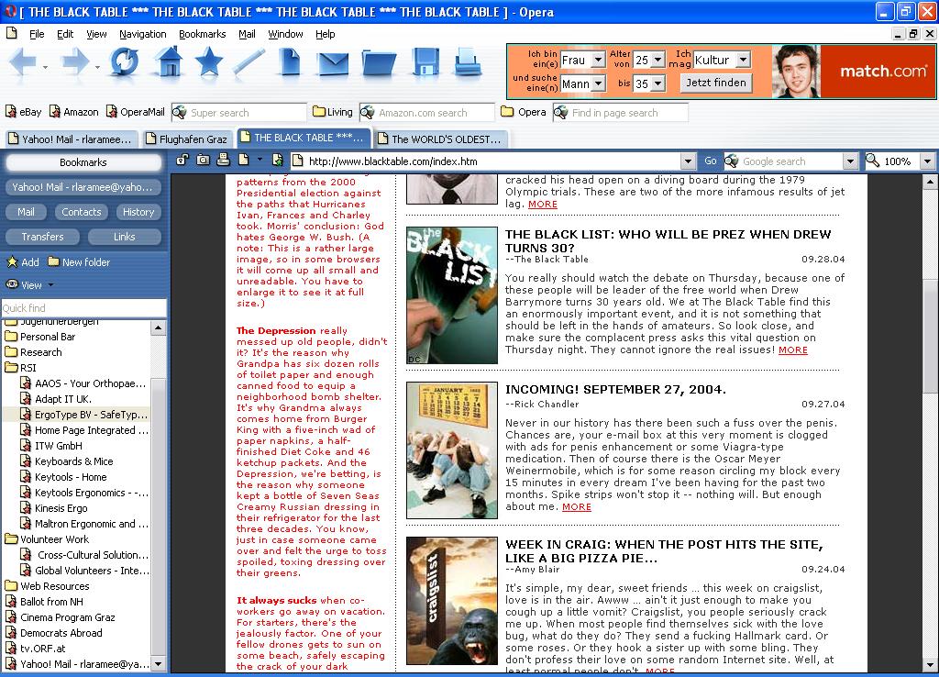The width and height of the screenshot is (939, 677).
Task: Select the Kinesis Ergo bookmark
Action: (61, 508)
